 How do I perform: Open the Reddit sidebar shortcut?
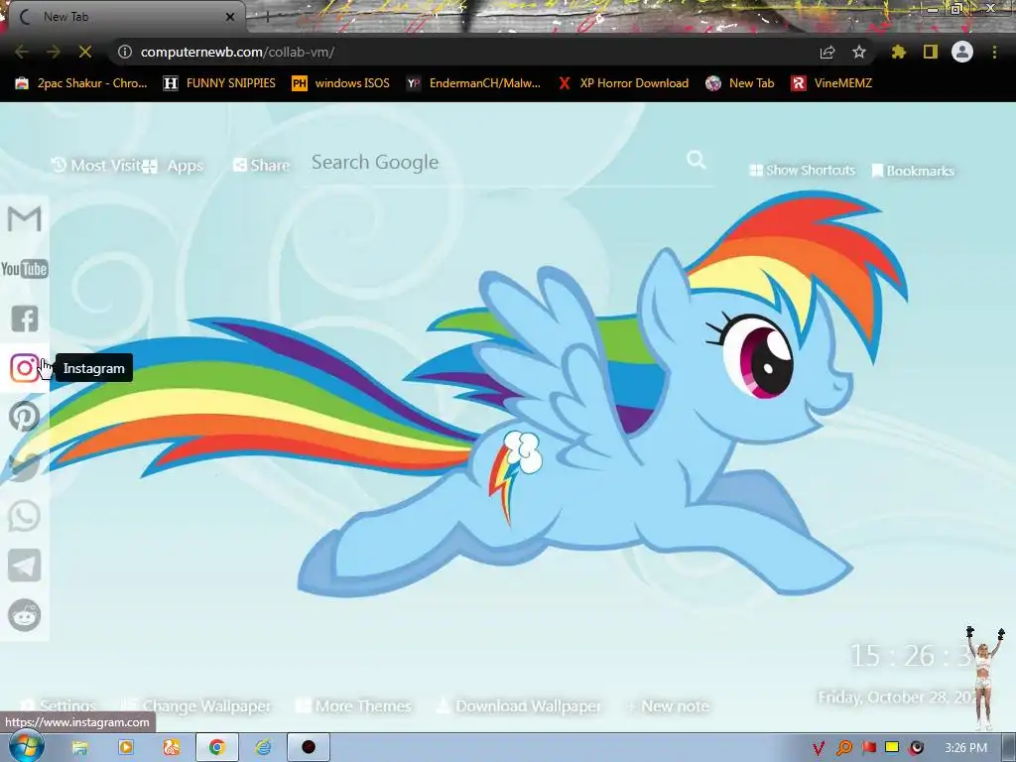tap(25, 615)
